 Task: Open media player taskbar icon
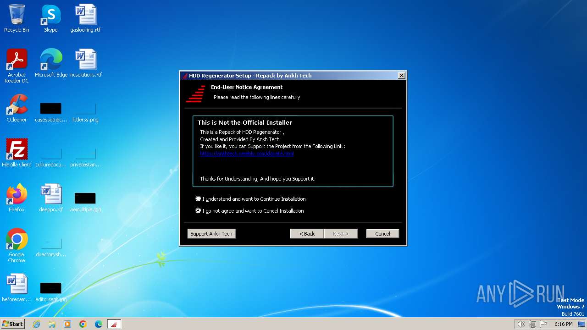[67, 324]
